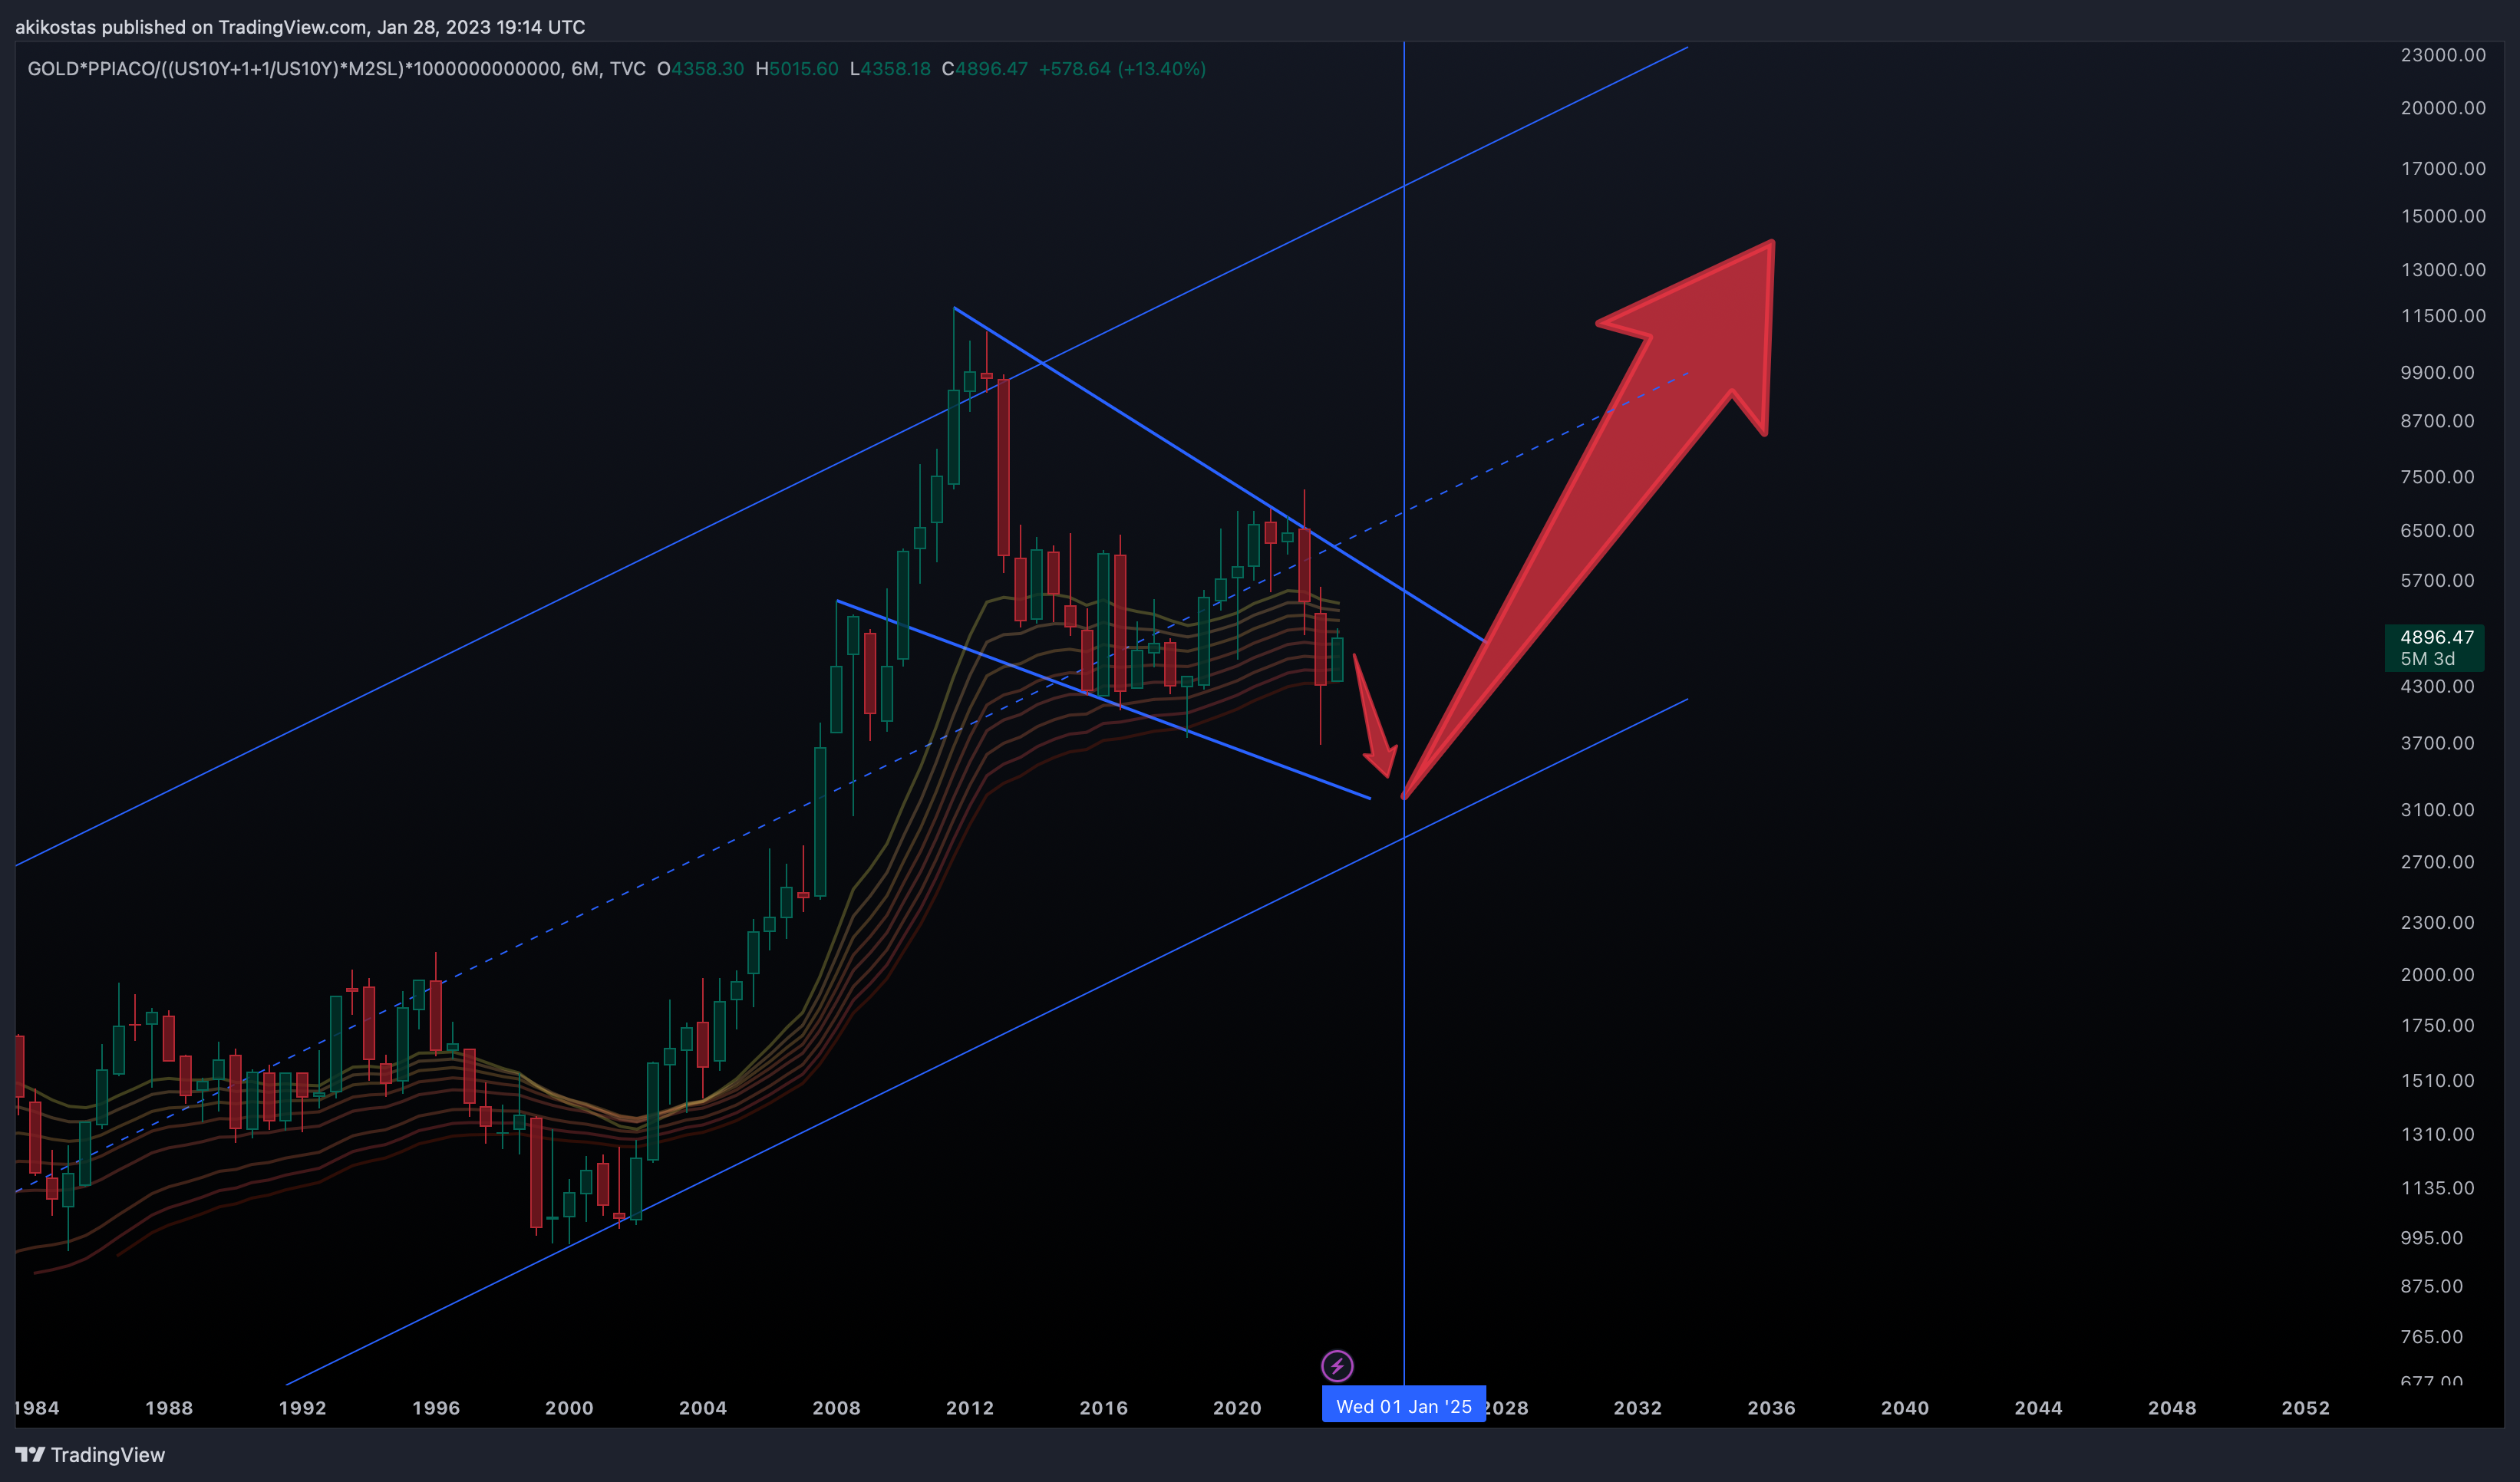Image resolution: width=2520 pixels, height=1482 pixels.
Task: Click the 2300.00 price axis label
Action: 2437,922
